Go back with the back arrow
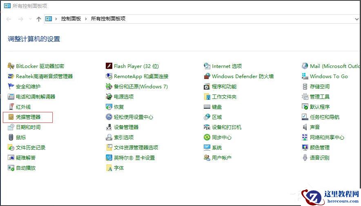361x206 pixels. [9, 19]
